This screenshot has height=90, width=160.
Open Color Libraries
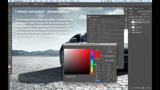[110, 60]
